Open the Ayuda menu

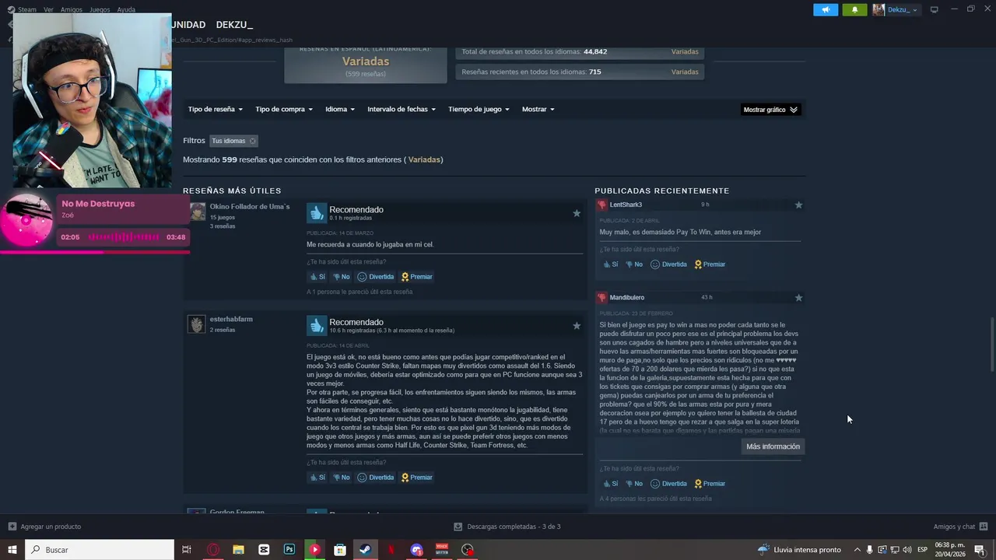(126, 9)
